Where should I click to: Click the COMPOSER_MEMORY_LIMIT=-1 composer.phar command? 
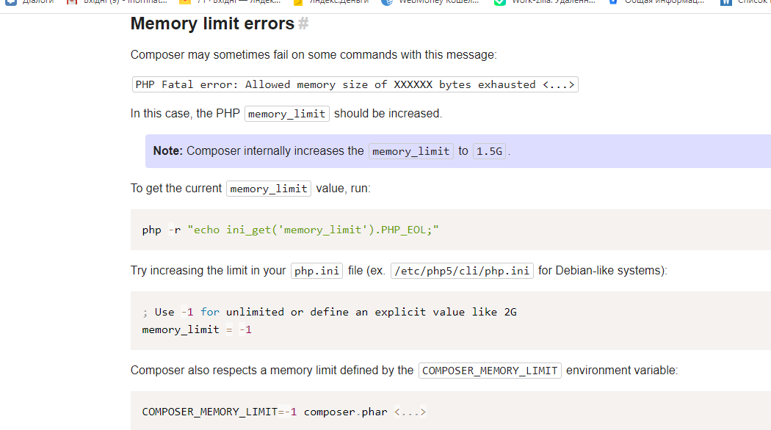point(283,412)
